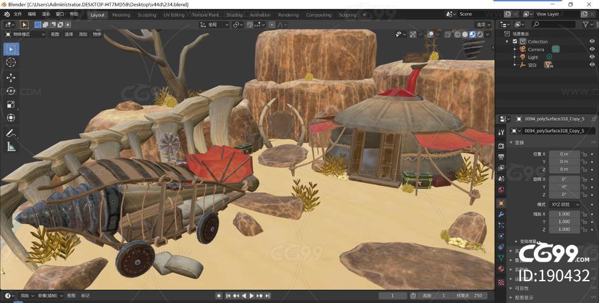Click the Scale X value field
Viewport: 599px width, 303px height.
[x=564, y=214]
